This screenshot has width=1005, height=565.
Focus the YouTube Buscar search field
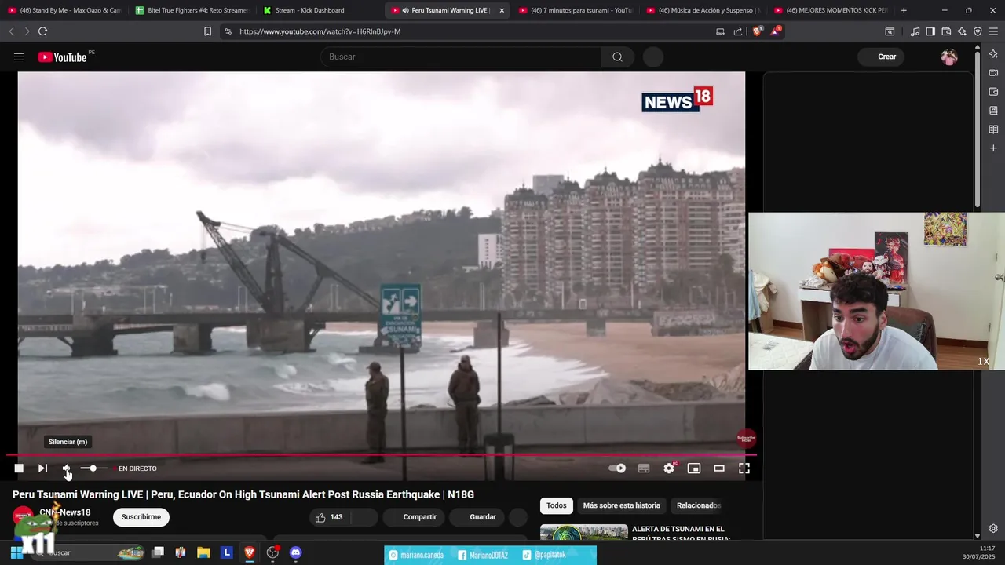pyautogui.click(x=461, y=56)
